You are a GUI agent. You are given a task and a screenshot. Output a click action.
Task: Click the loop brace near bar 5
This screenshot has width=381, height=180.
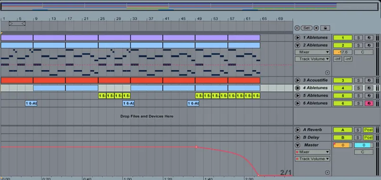(17, 23)
